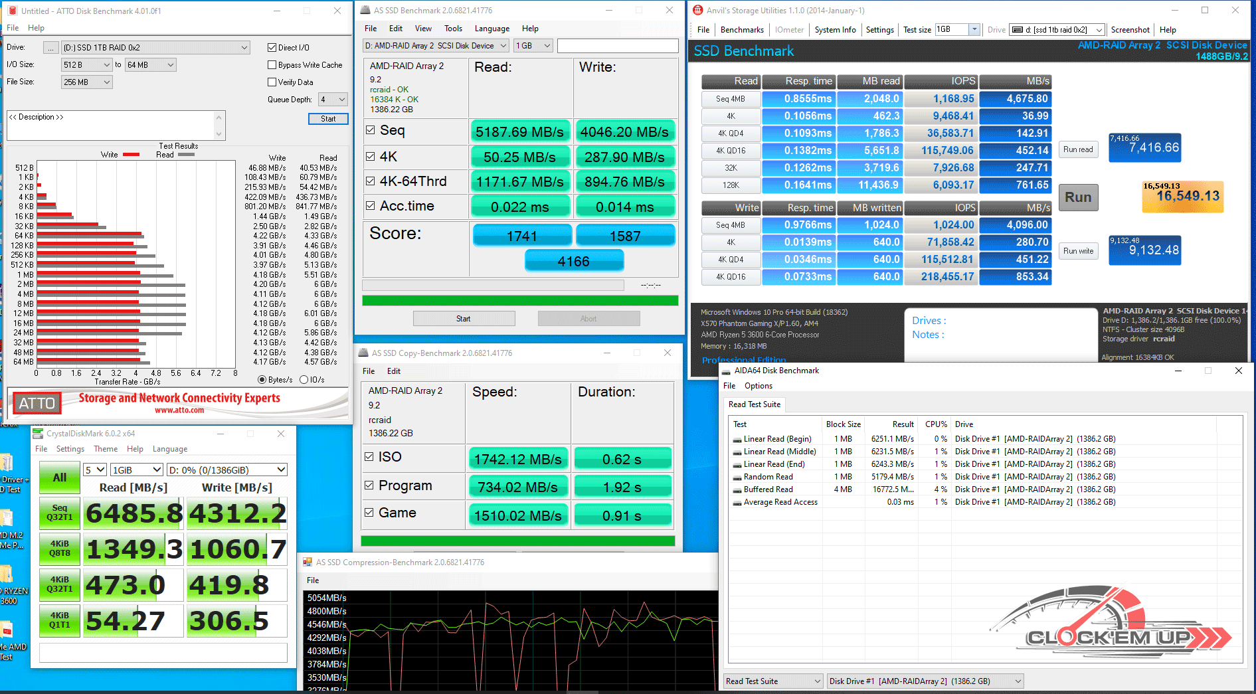
Task: Select the IO/s radio button
Action: tap(304, 380)
